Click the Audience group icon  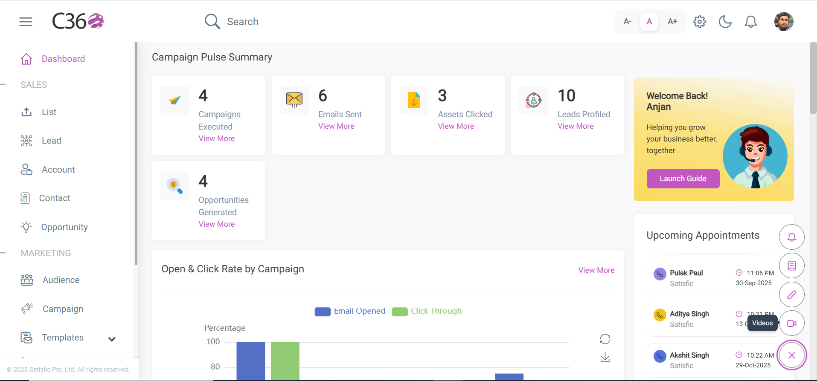pyautogui.click(x=27, y=280)
